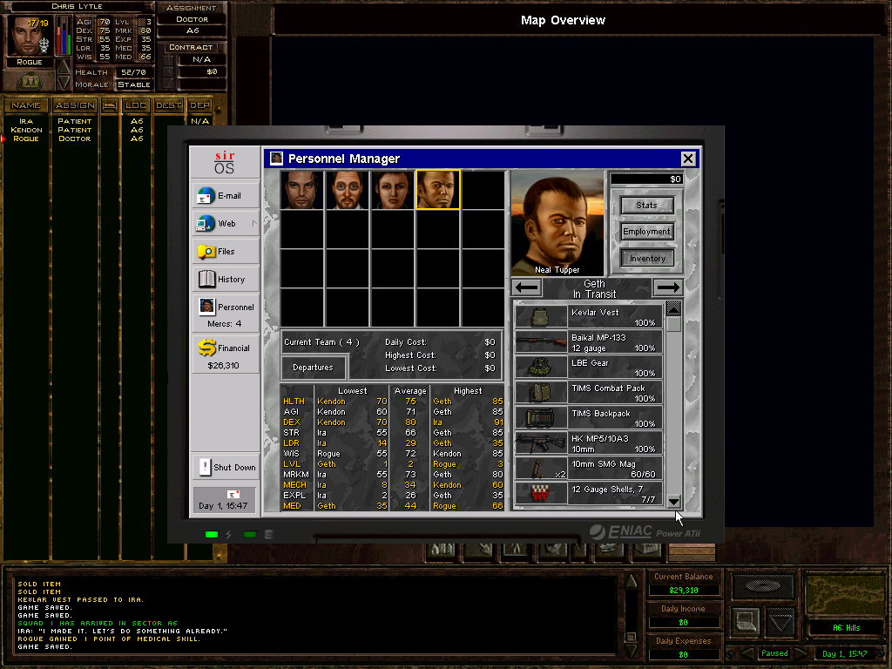Click the ASSIGN column header
The width and height of the screenshot is (892, 669).
pyautogui.click(x=75, y=105)
